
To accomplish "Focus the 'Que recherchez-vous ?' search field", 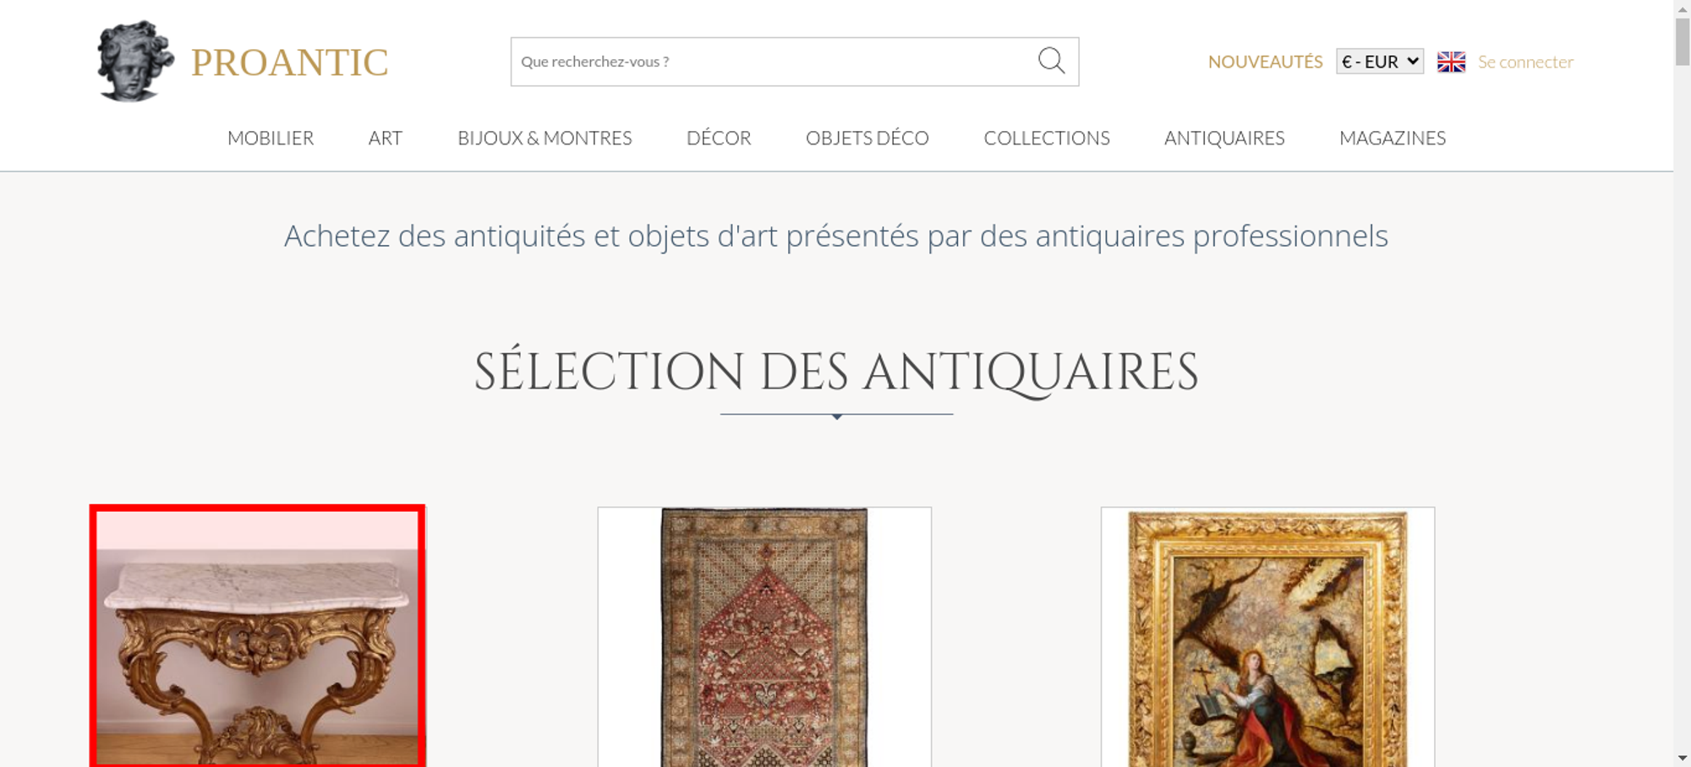I will click(769, 62).
